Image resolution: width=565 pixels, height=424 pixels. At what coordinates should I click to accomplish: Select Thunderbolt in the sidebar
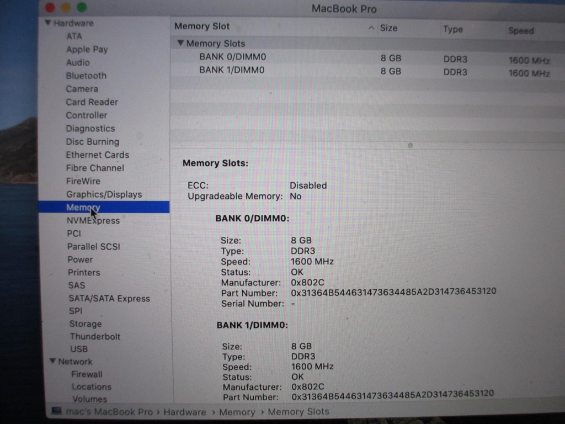pyautogui.click(x=95, y=336)
